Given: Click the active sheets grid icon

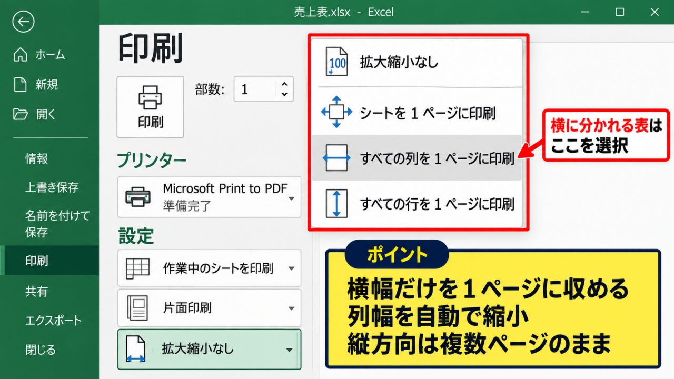Looking at the screenshot, I should [138, 268].
